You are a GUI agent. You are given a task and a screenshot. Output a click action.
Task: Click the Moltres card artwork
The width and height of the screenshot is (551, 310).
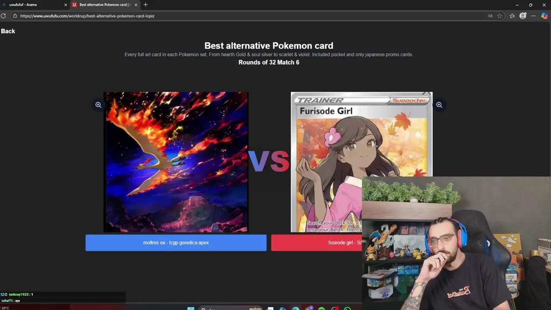[x=176, y=162]
